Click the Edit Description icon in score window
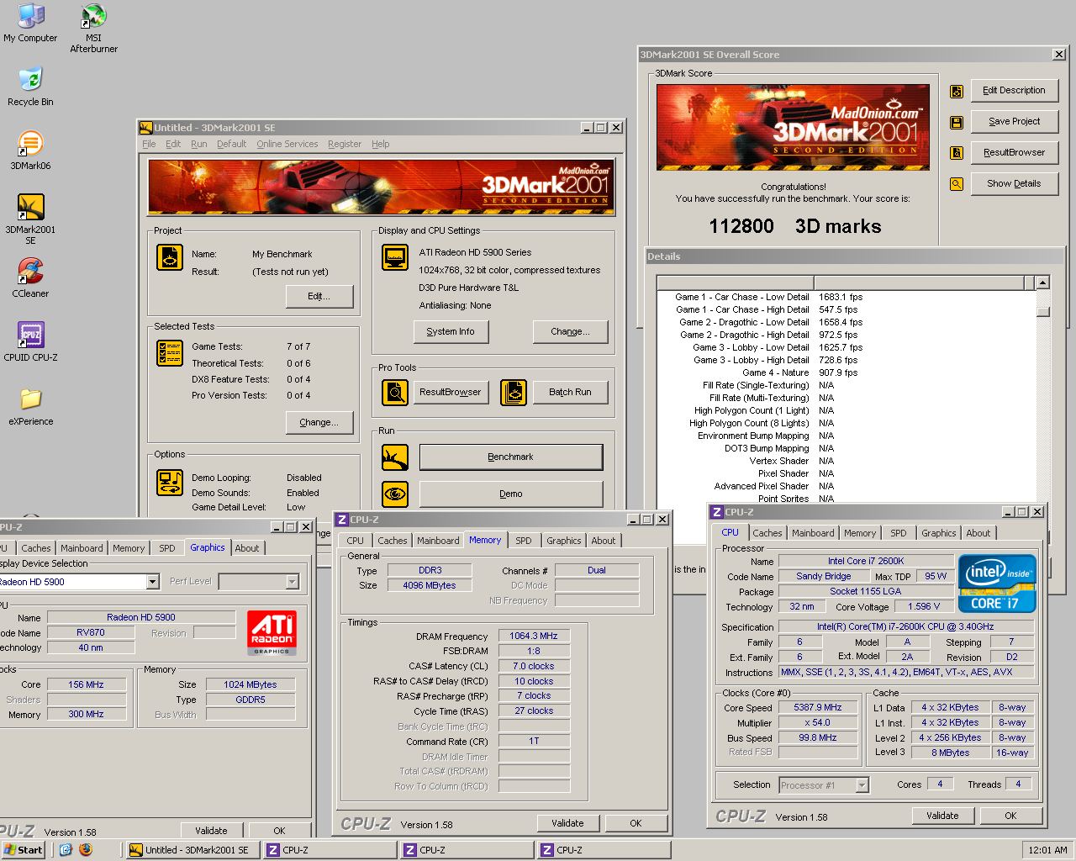Viewport: 1076px width, 861px height. (957, 91)
